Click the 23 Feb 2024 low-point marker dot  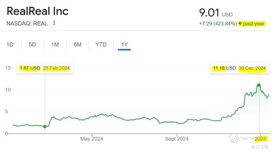click(x=45, y=126)
